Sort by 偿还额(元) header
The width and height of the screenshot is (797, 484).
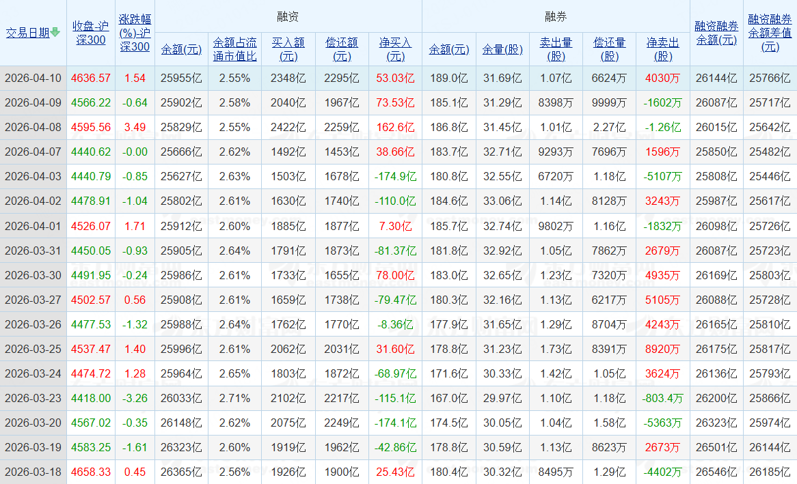click(x=342, y=49)
